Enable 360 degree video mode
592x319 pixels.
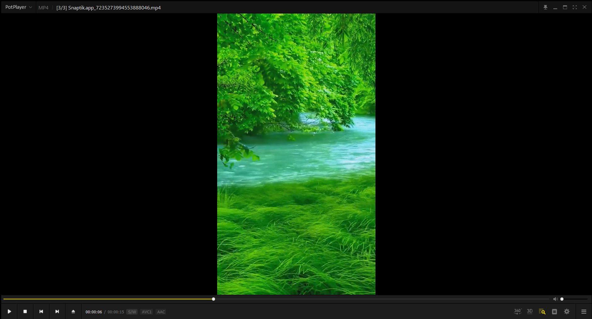[517, 311]
